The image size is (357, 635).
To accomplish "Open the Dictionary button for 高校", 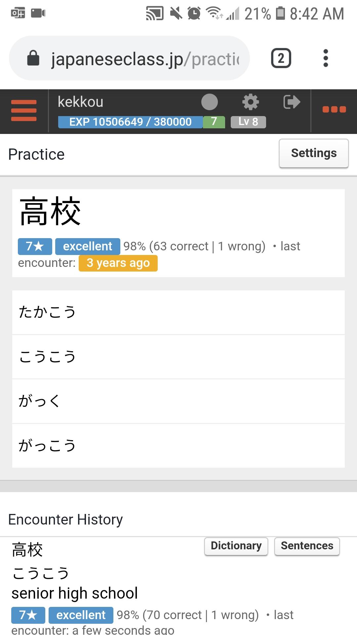I will (236, 546).
